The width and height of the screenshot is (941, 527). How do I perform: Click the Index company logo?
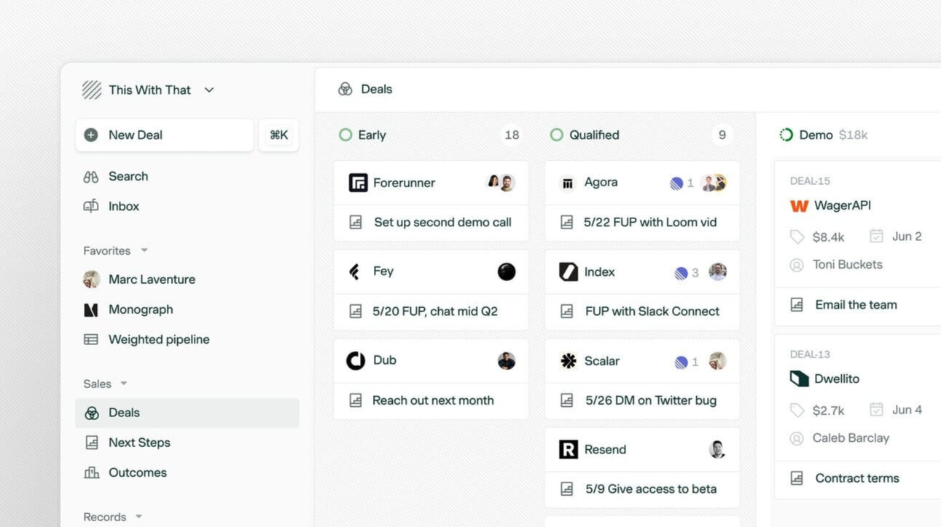coord(569,272)
